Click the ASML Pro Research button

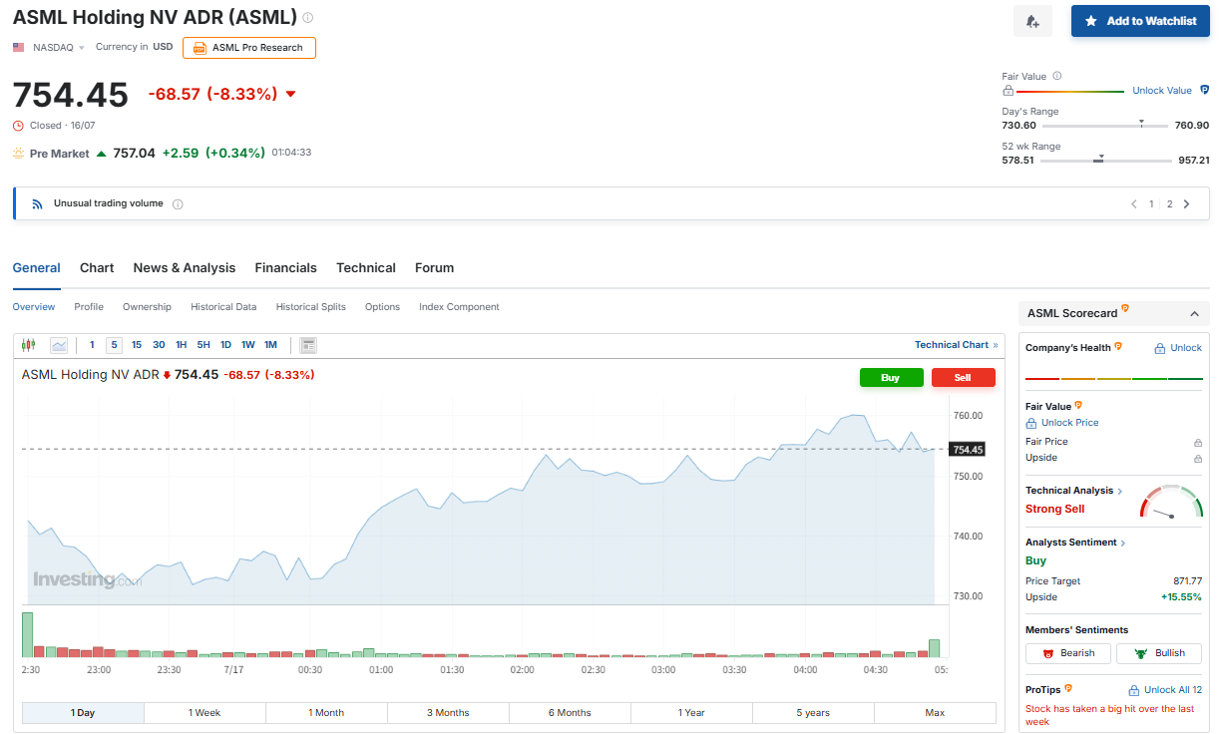(x=249, y=48)
